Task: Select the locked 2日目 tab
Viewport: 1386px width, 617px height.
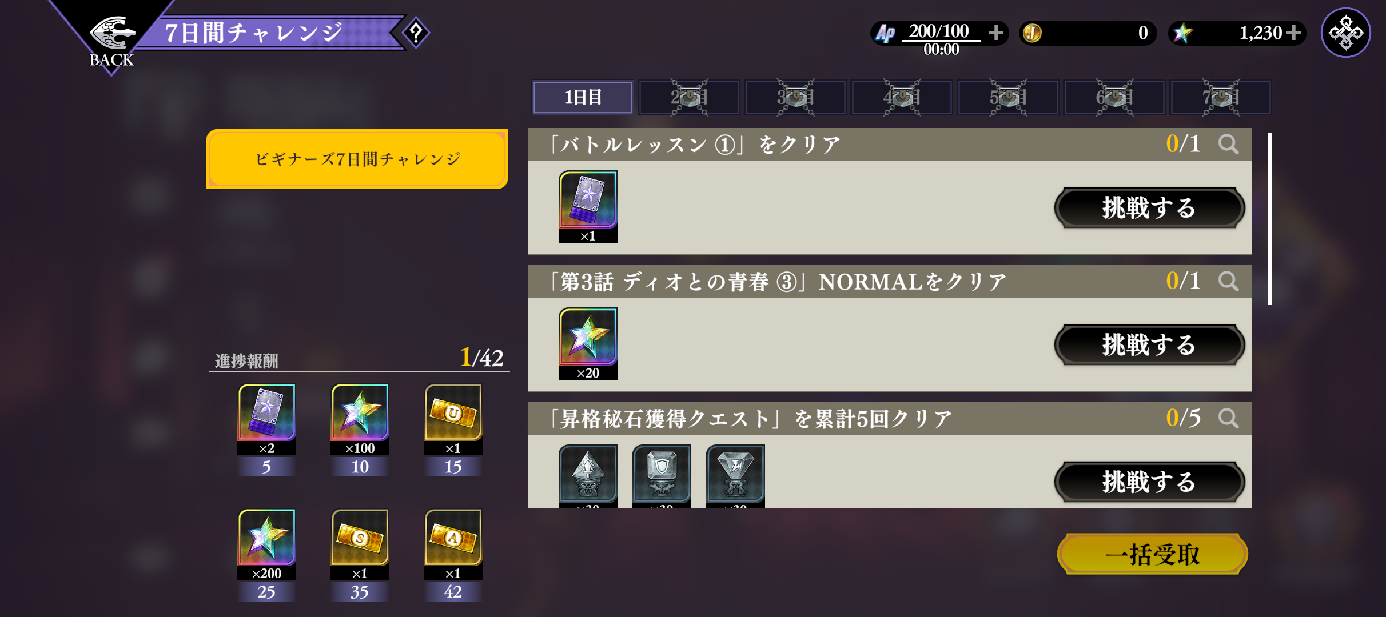Action: click(x=689, y=97)
